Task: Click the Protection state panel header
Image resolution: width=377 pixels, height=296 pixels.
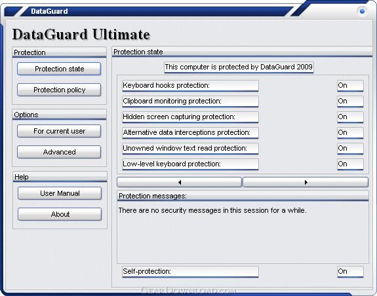Action: pos(242,52)
